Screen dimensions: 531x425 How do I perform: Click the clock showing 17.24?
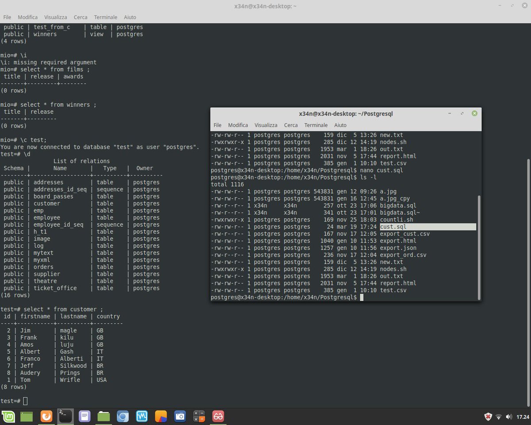pos(522,417)
